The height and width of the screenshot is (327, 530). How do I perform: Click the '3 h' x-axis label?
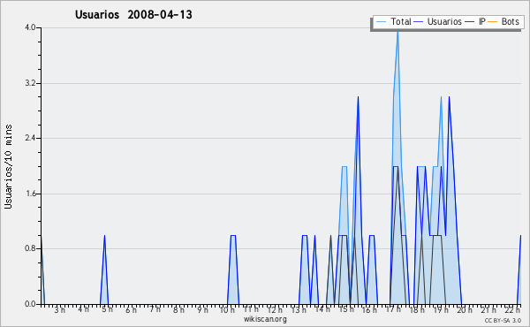point(60,309)
